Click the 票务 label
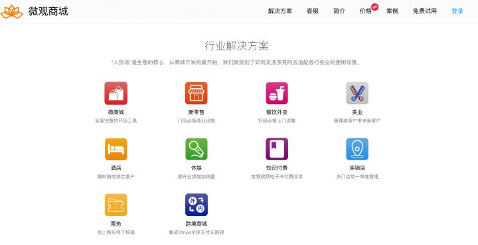The image size is (478, 245). click(x=116, y=224)
